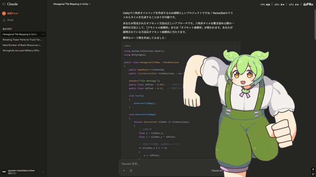Click the FPS N/A overlay readout

tap(265, 4)
